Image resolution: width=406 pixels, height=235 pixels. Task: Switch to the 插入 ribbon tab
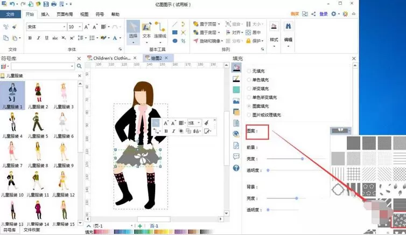click(x=45, y=14)
